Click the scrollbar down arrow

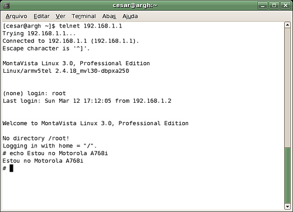pyautogui.click(x=287, y=206)
